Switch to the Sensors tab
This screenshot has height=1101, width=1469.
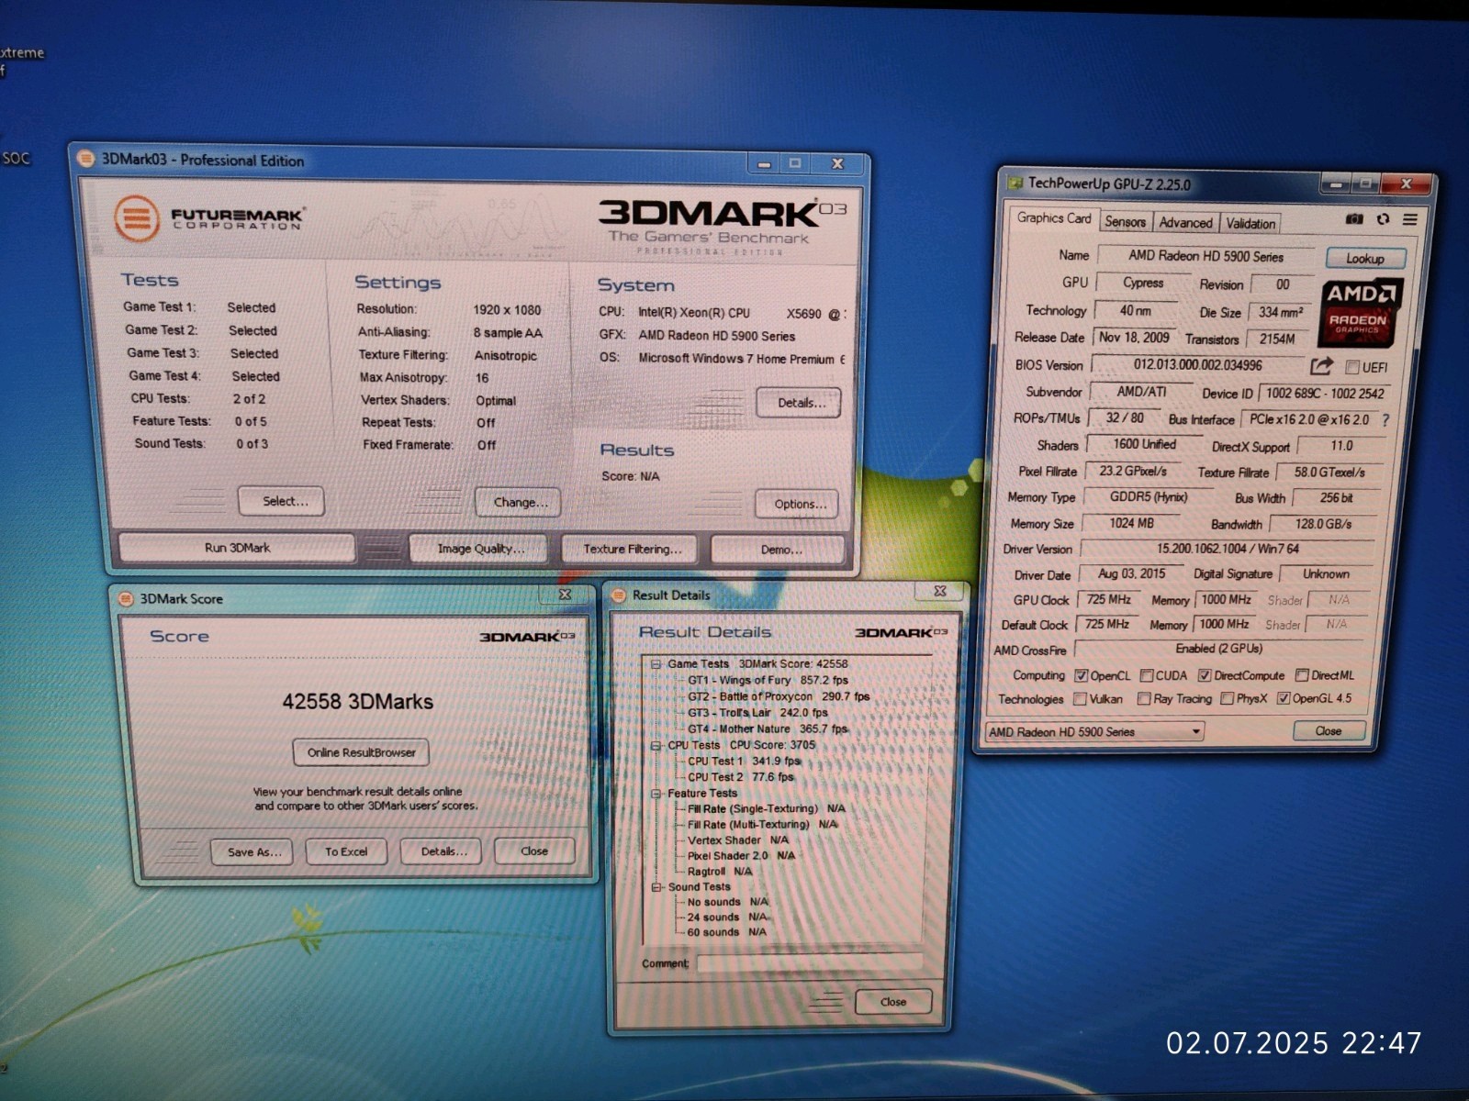coord(1125,222)
